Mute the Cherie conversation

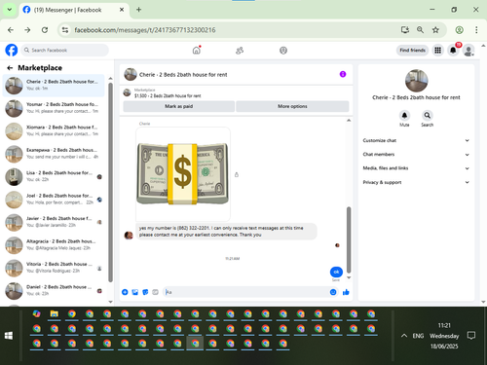404,116
